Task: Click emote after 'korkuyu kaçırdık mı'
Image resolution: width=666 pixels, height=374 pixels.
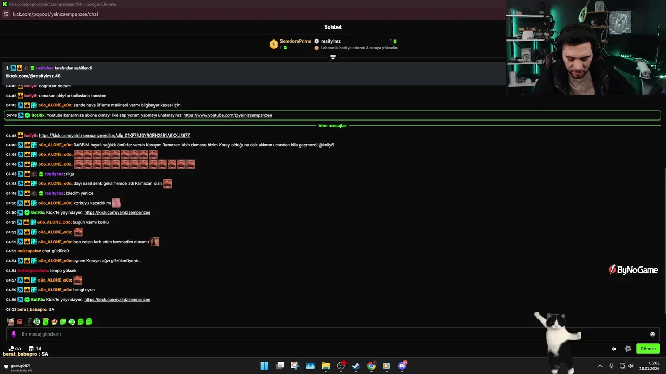Action: point(117,203)
